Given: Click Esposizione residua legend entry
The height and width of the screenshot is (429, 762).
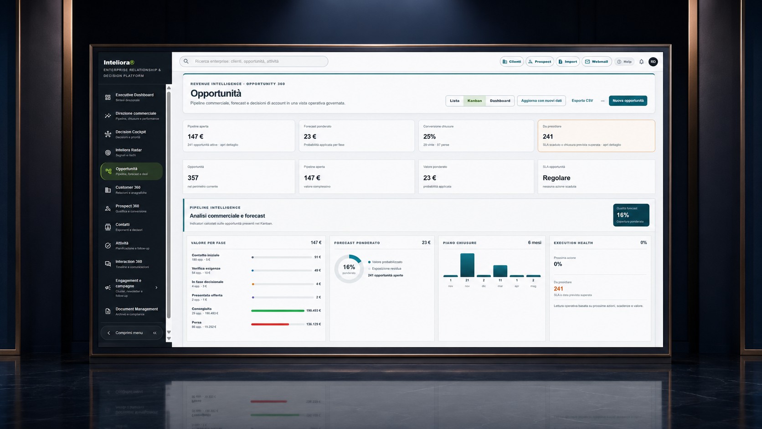Looking at the screenshot, I should [385, 269].
